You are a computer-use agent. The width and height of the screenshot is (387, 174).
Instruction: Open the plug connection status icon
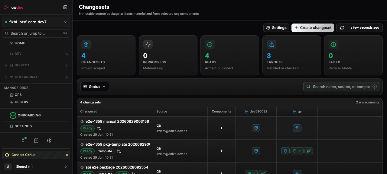(x=23, y=141)
